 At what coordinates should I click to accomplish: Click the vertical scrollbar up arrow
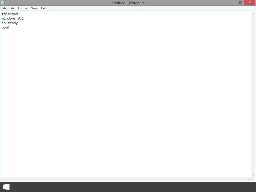[253, 14]
